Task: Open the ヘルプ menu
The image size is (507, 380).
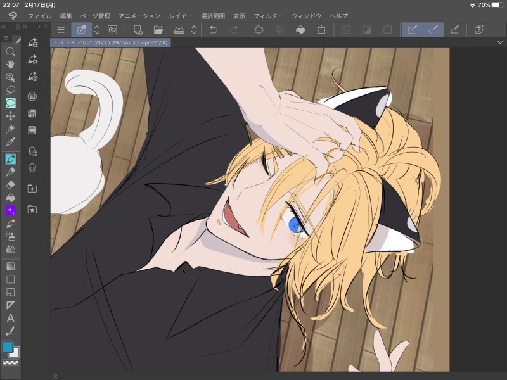Action: (x=339, y=16)
